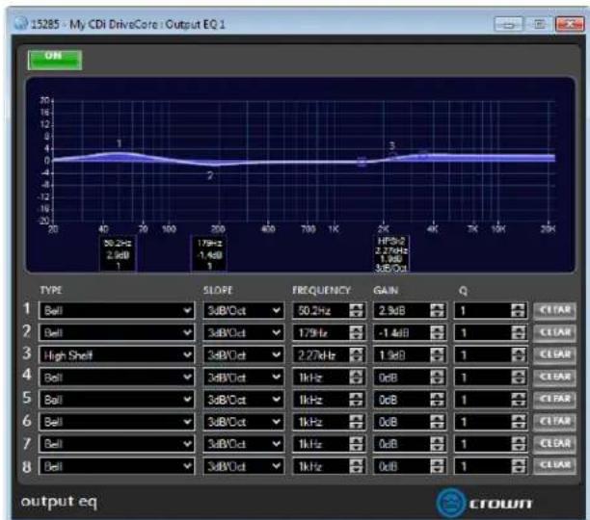This screenshot has width=590, height=520.
Task: Select filter node 2 on the EQ graph
Action: [210, 175]
